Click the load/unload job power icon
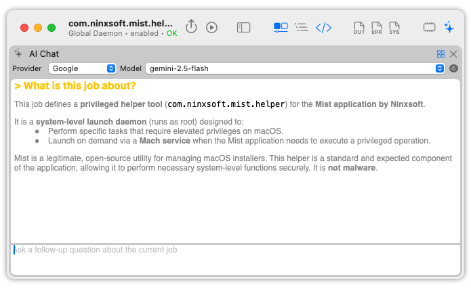 [x=191, y=27]
